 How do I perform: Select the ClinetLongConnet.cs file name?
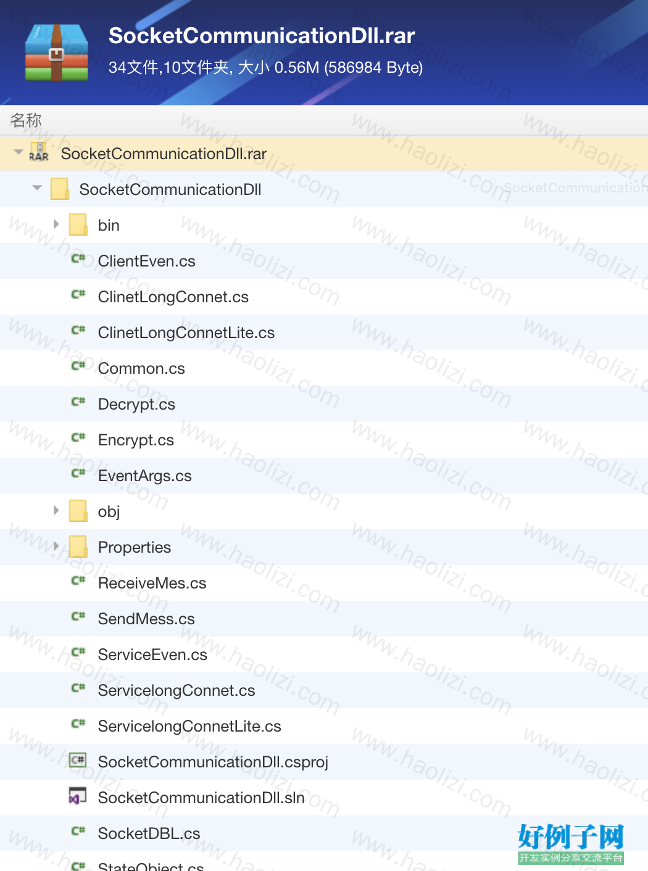click(x=173, y=297)
